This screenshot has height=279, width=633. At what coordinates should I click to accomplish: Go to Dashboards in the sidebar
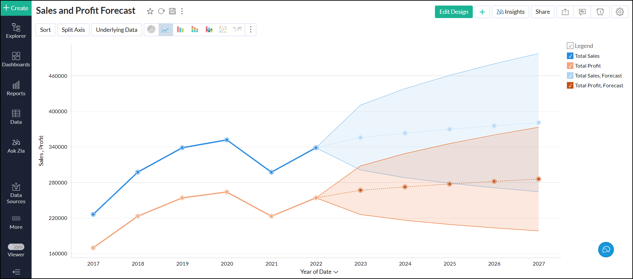click(x=16, y=59)
